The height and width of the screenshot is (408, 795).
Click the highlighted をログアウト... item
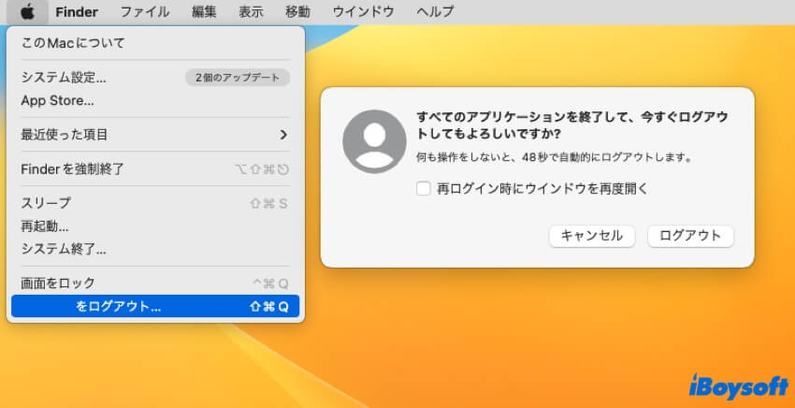pos(155,306)
